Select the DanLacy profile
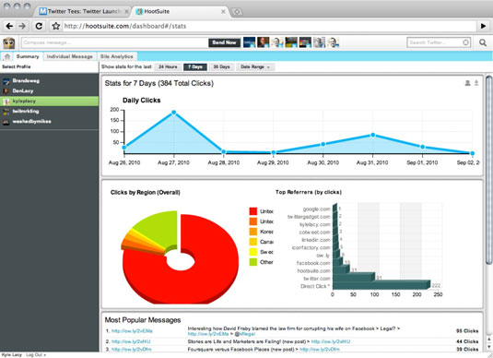Viewport: 493px width, 358px height. coord(49,91)
